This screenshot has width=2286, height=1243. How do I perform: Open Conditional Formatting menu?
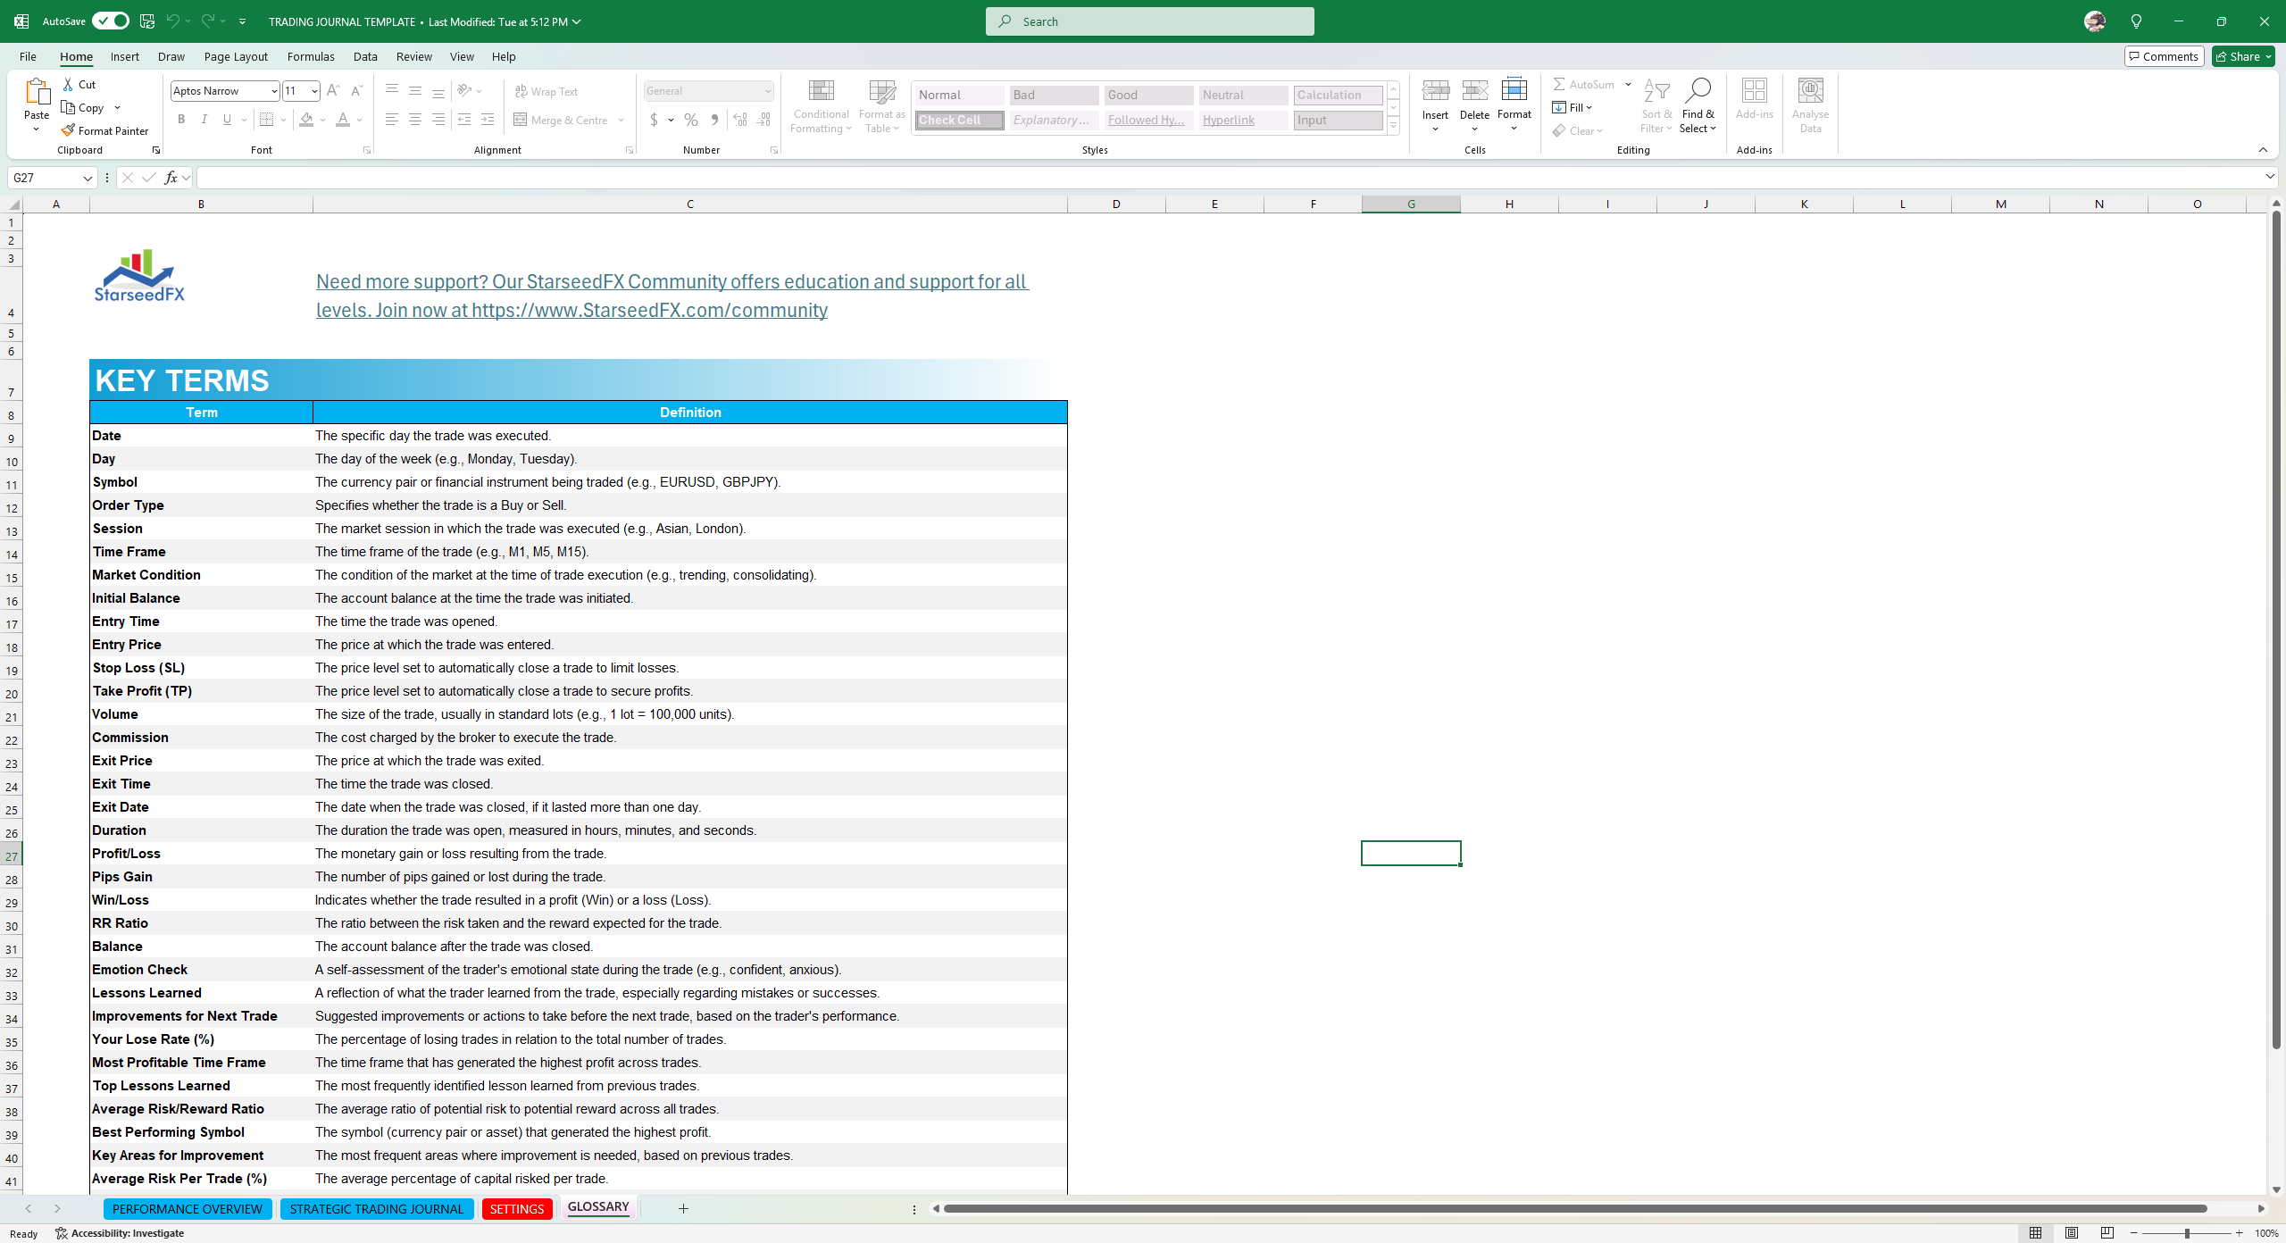point(821,107)
